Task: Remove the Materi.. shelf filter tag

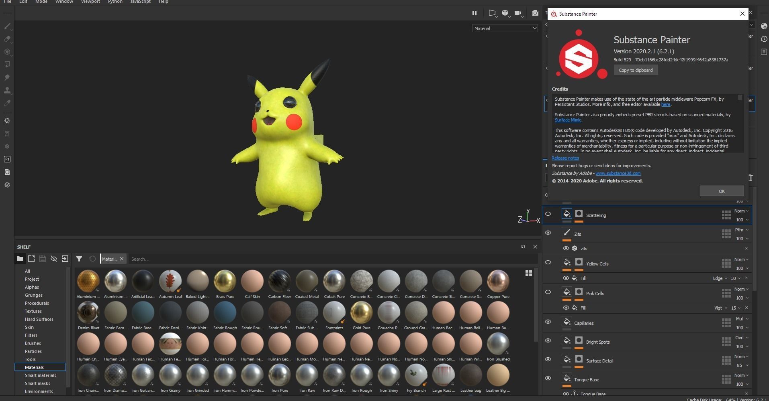Action: pyautogui.click(x=122, y=259)
